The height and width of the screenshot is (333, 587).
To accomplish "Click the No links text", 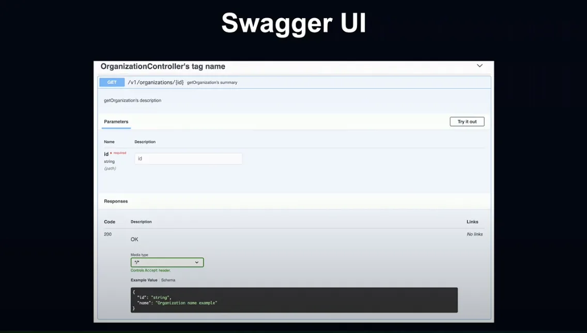I will (x=474, y=234).
